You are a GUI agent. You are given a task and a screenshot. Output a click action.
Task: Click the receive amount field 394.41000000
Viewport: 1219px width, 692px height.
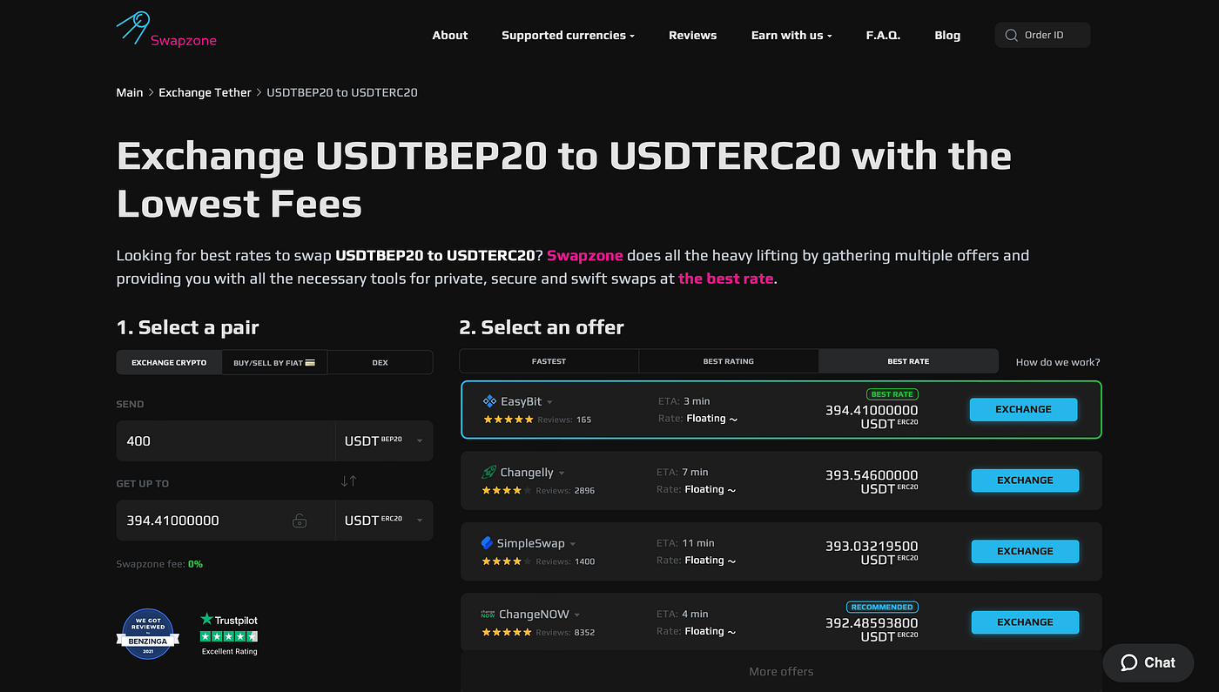226,521
